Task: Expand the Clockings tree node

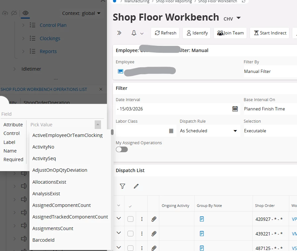Action: click(x=23, y=38)
